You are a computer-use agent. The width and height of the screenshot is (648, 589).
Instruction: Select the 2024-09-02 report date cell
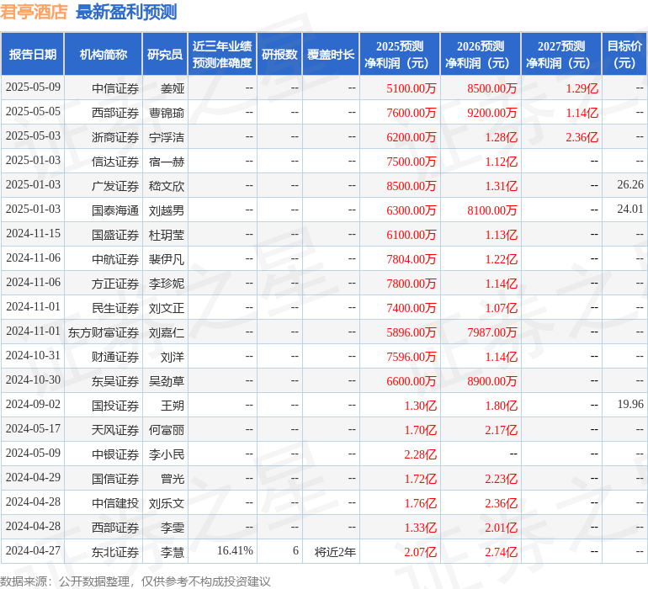33,406
